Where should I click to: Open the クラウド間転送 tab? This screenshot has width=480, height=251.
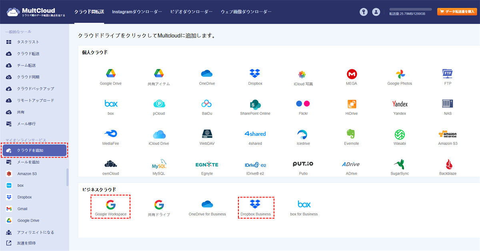click(89, 12)
